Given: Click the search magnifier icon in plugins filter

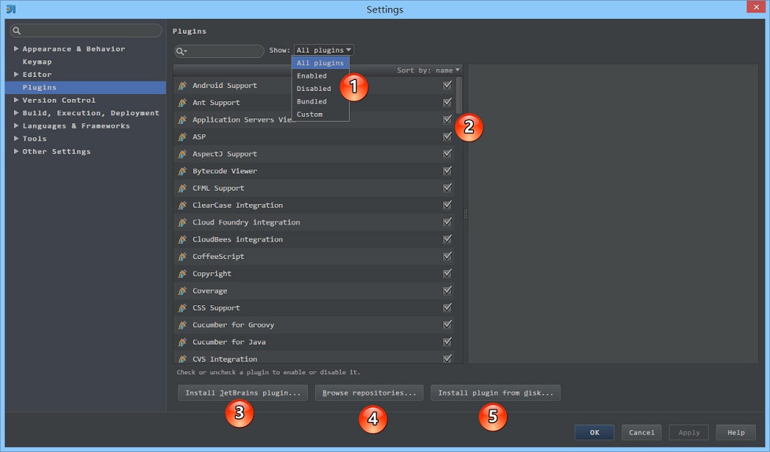Looking at the screenshot, I should coord(181,51).
